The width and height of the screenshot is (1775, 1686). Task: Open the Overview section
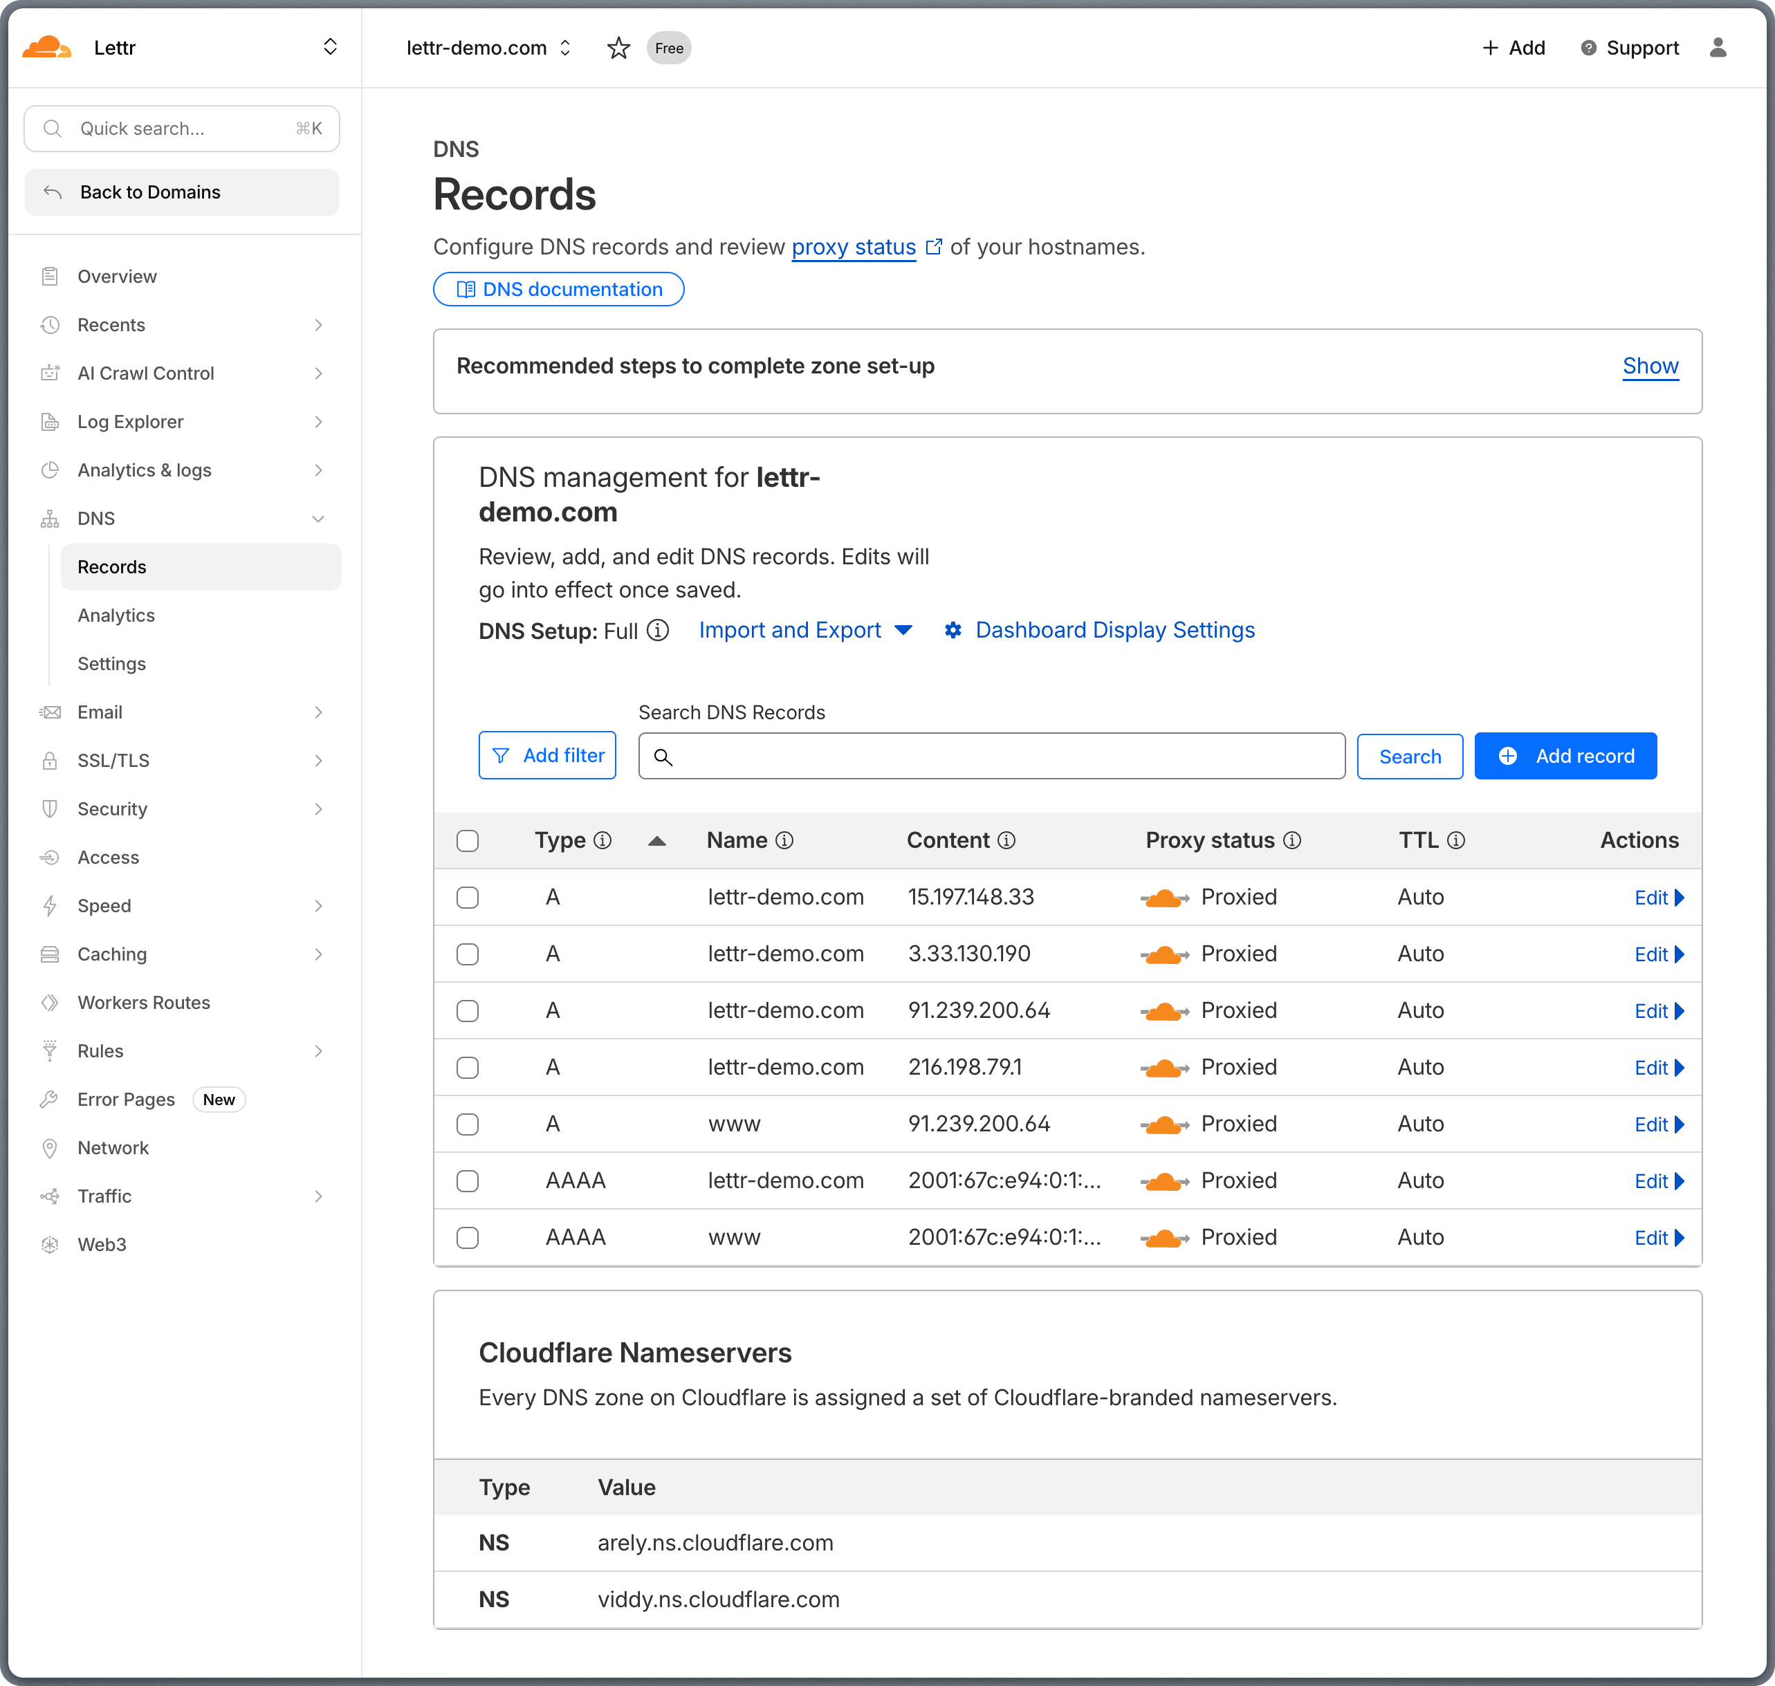(x=117, y=276)
